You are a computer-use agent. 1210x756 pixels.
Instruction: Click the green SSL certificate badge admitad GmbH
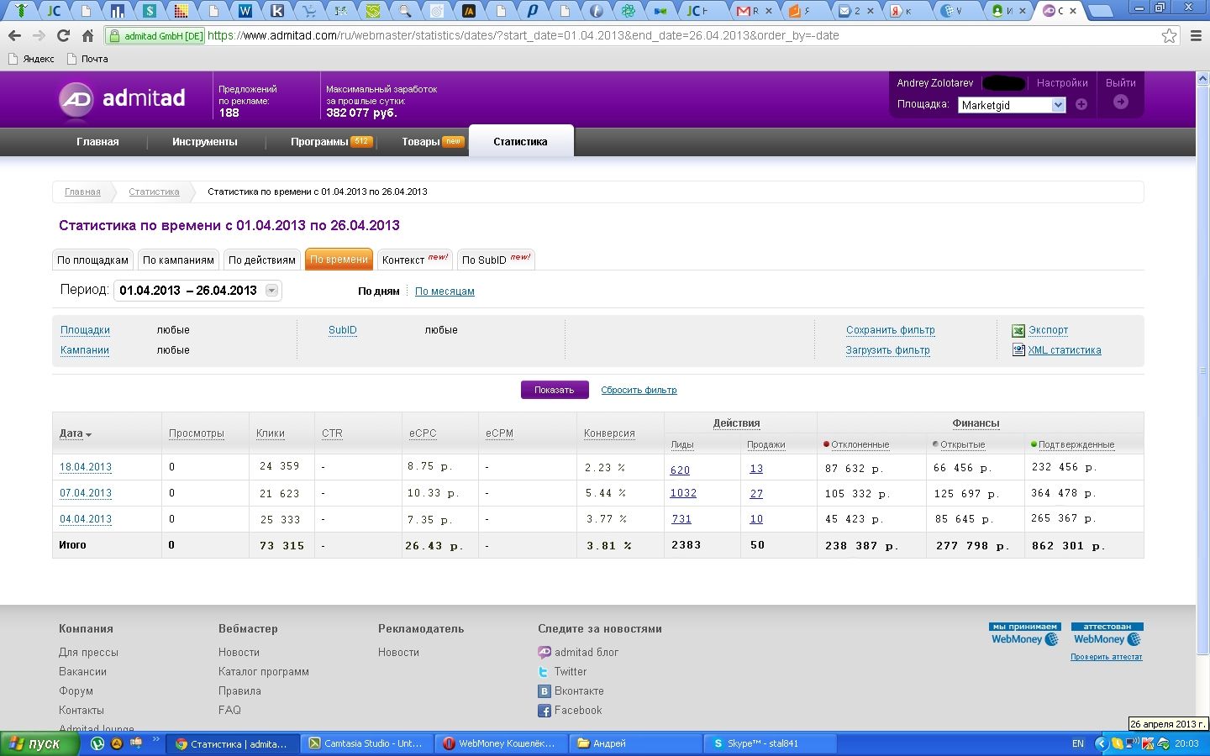coord(155,36)
